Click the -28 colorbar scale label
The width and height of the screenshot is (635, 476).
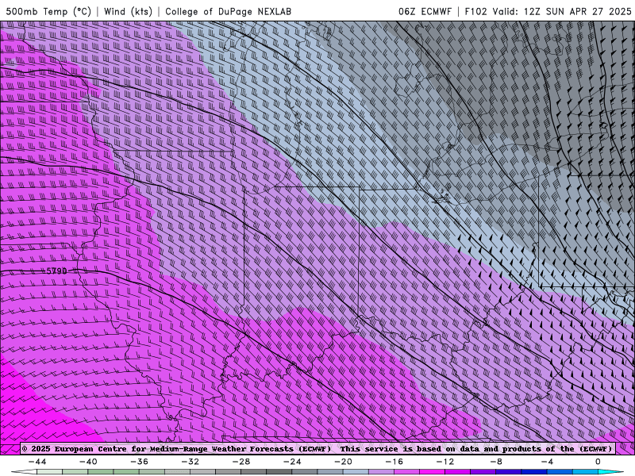pos(241,462)
